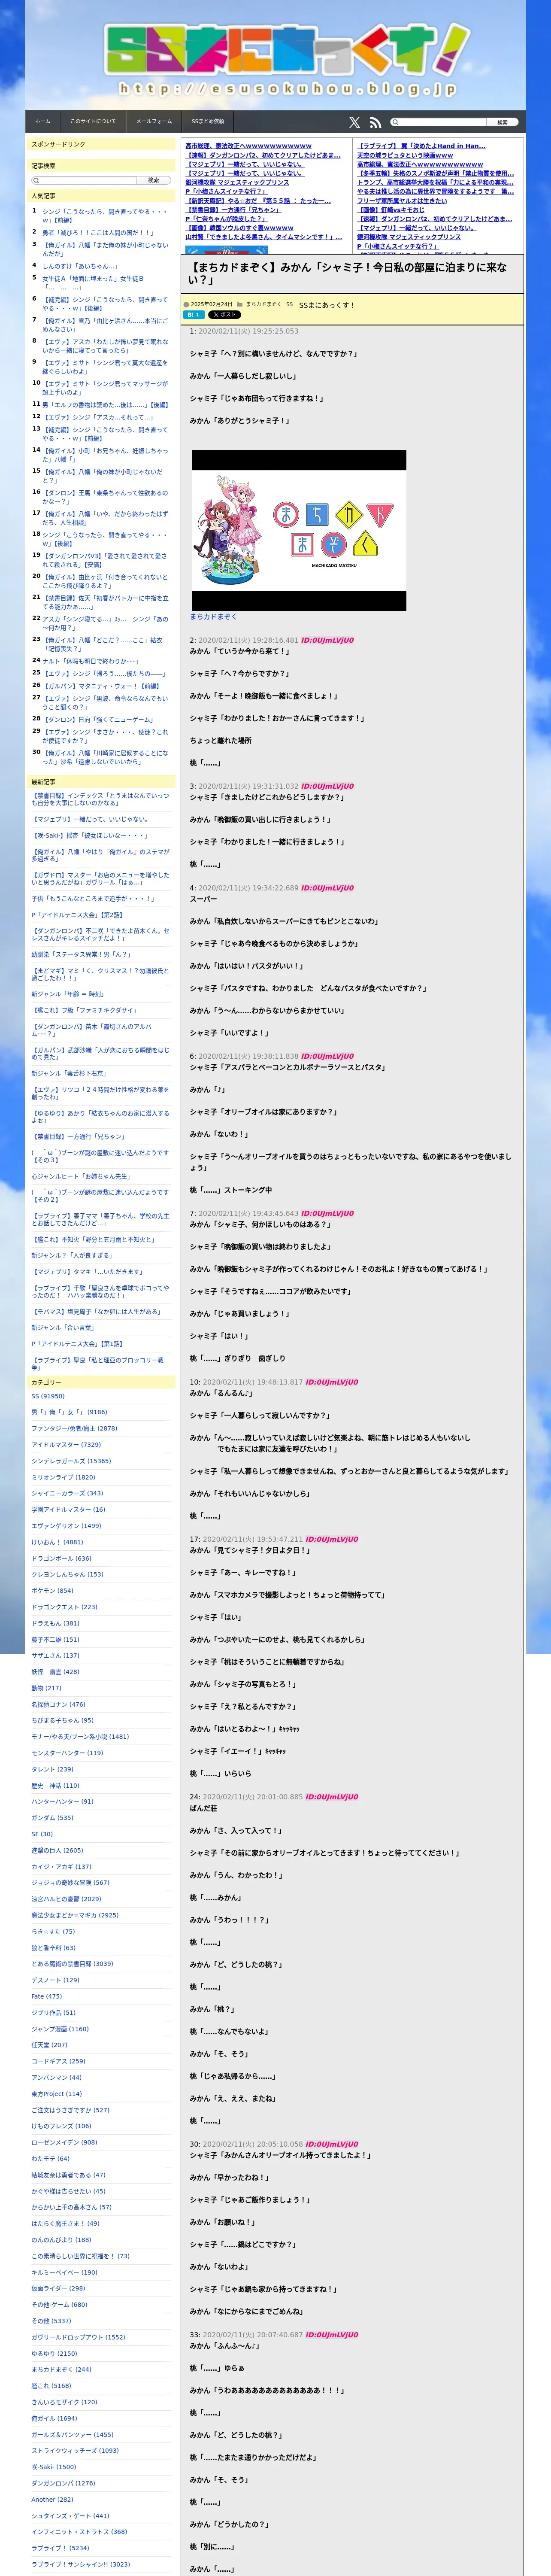
Task: Open the SSまとめ依頼 menu item
Action: coord(208,121)
